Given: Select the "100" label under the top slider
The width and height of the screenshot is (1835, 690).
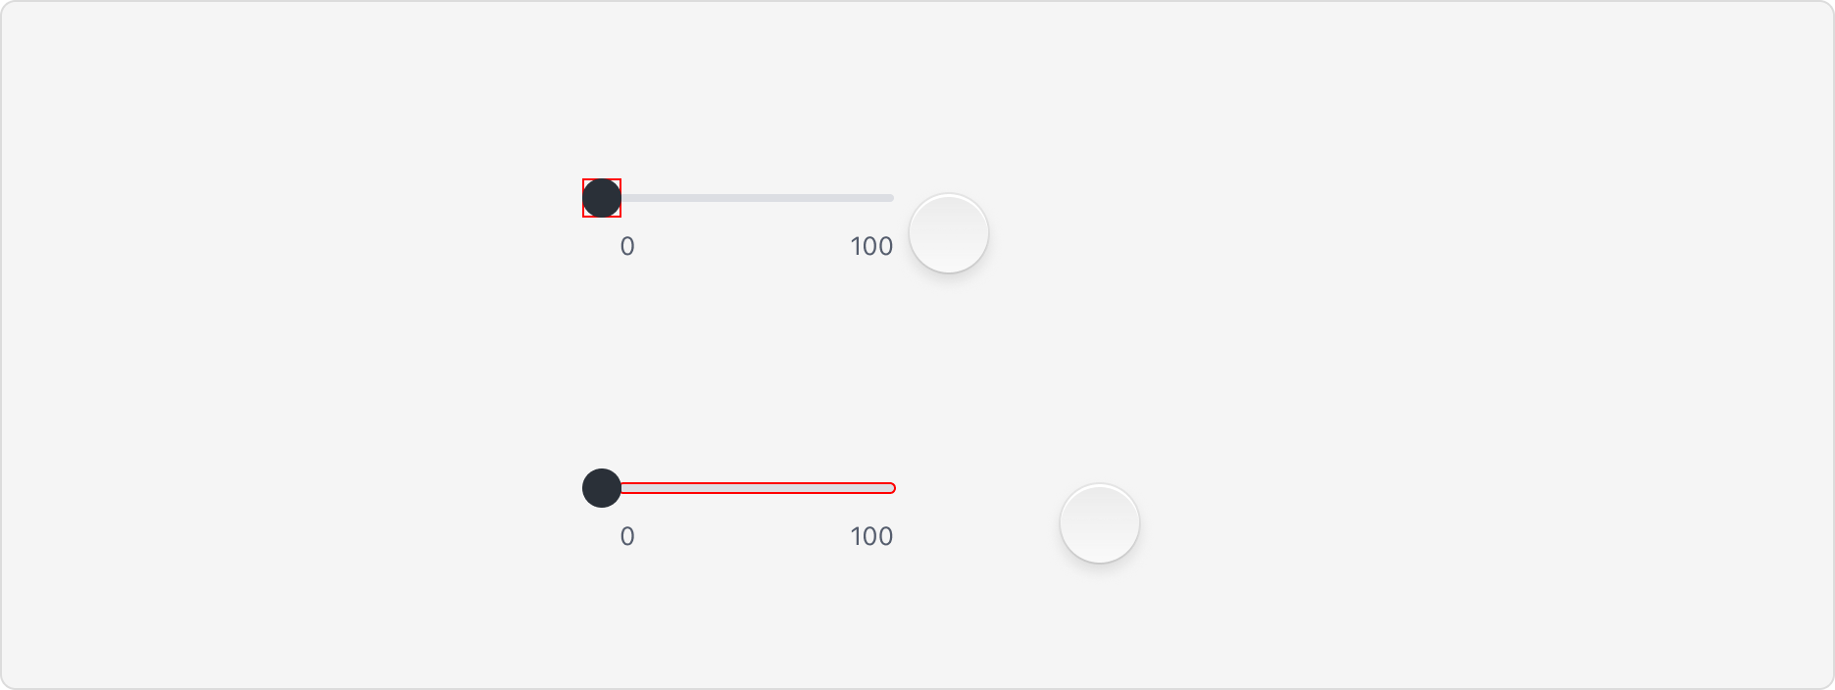Looking at the screenshot, I should tap(871, 246).
